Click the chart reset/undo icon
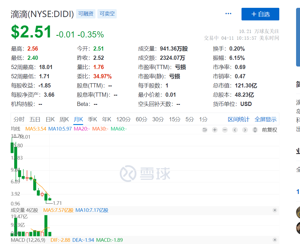This screenshot has height=244, width=300. [205, 130]
